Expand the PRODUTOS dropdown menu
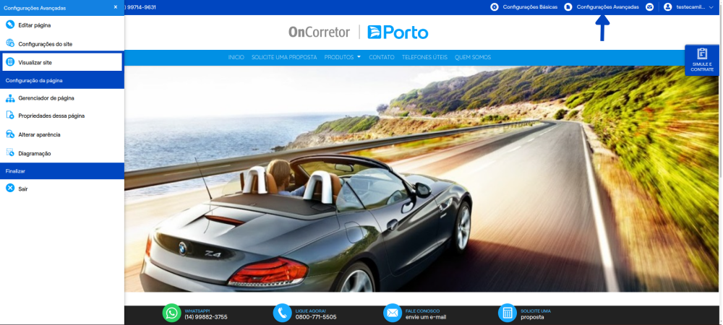Image resolution: width=723 pixels, height=325 pixels. point(343,57)
